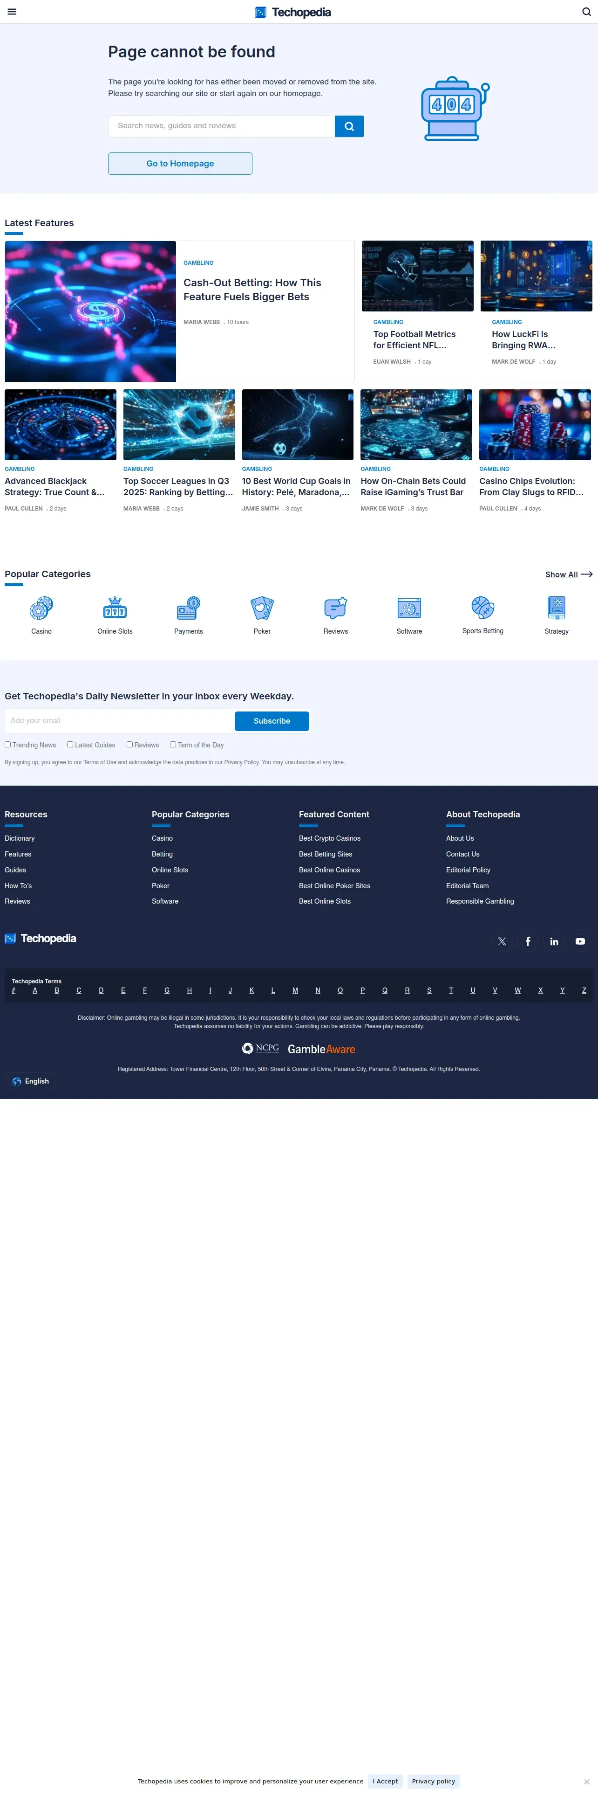This screenshot has height=1796, width=598.
Task: Enable the Trending News checkbox
Action: click(7, 745)
